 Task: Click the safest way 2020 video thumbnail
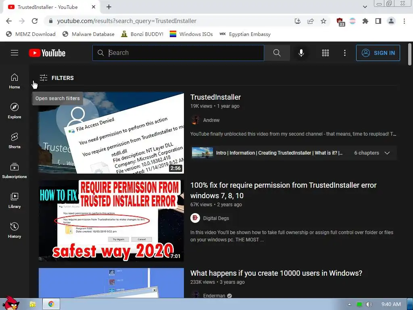pos(111,221)
